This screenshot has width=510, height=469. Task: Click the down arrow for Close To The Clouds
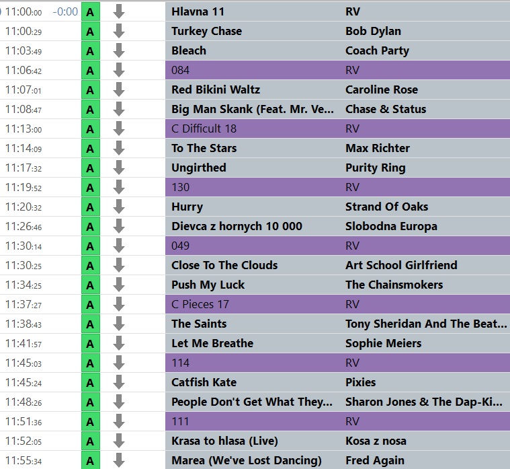pos(119,265)
